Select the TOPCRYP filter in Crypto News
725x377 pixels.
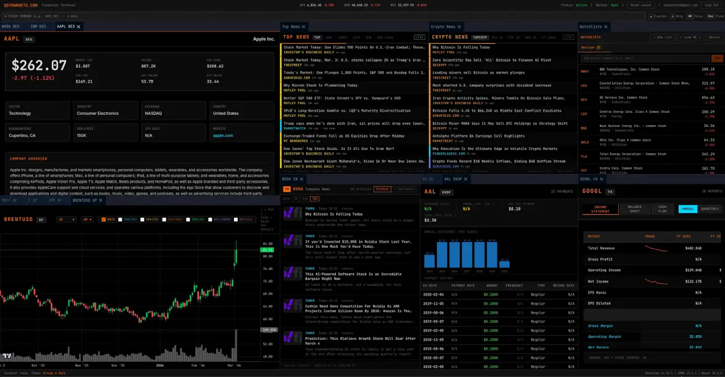point(480,37)
